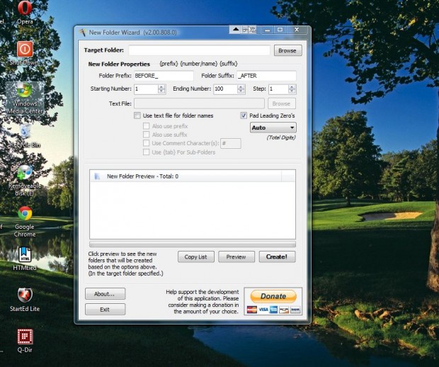This screenshot has width=439, height=367.
Task: Browse for the Target Folder
Action: tap(287, 51)
